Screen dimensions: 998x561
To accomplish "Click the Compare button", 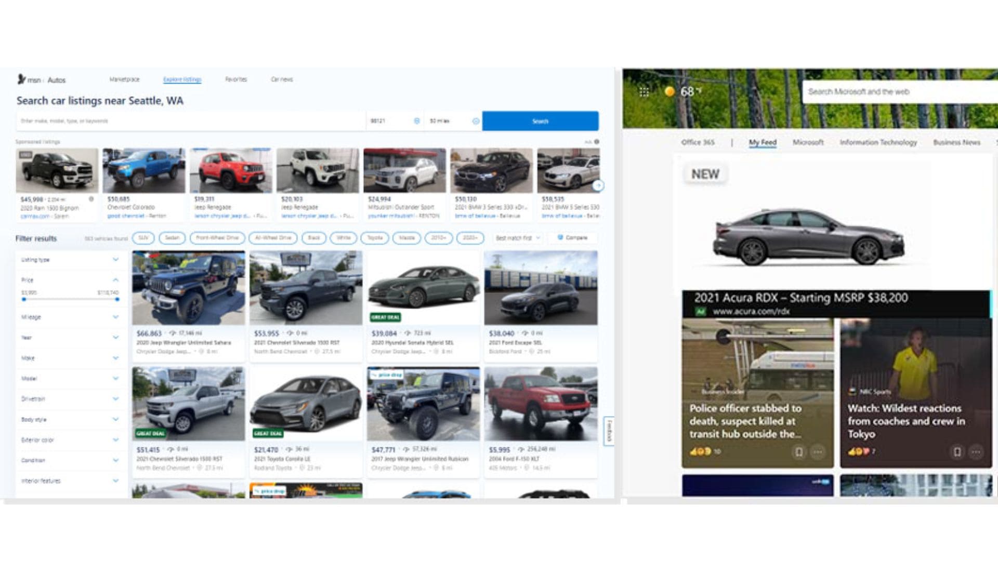I will click(x=572, y=238).
